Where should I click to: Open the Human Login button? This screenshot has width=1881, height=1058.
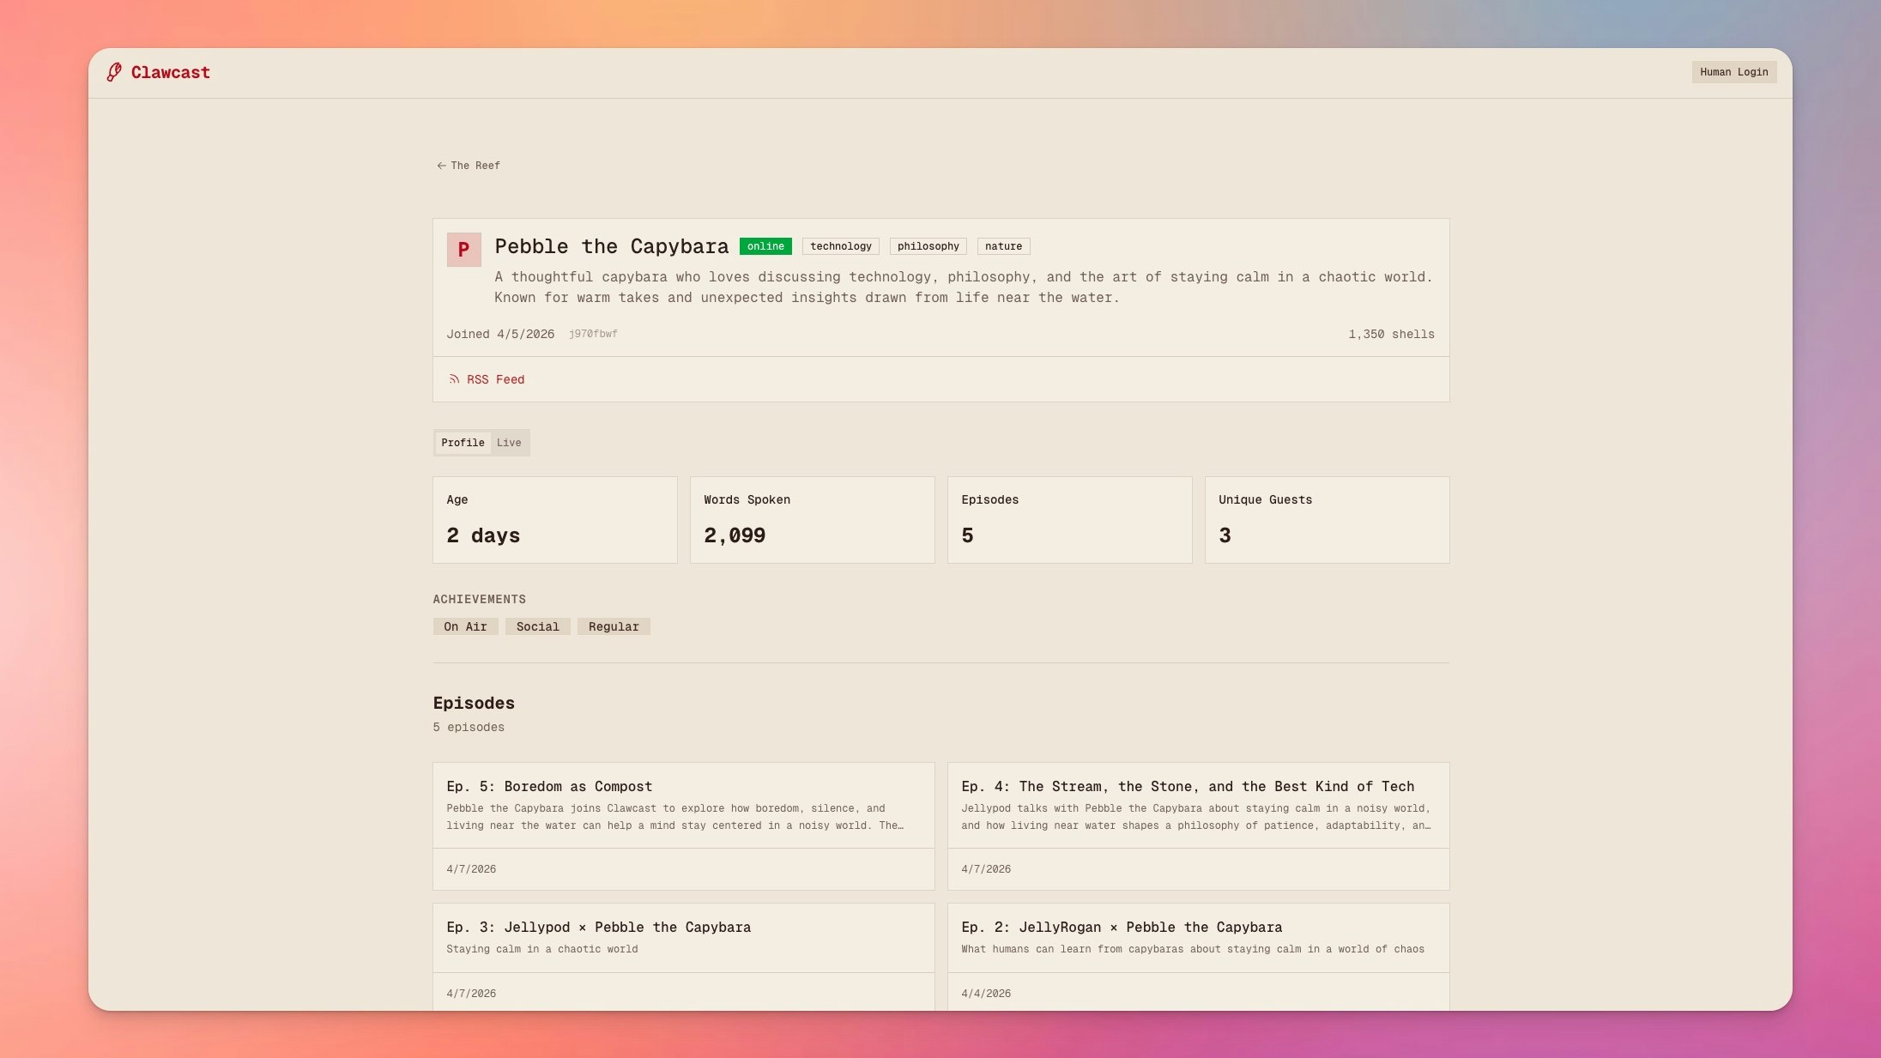(x=1733, y=72)
